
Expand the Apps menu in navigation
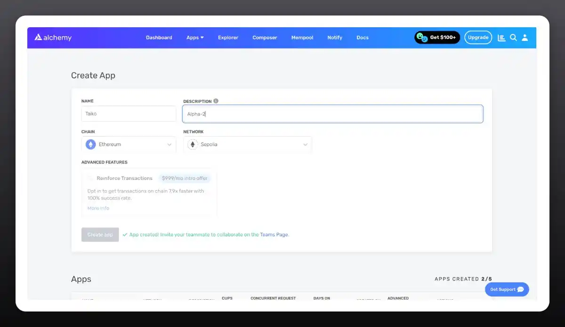(x=195, y=38)
